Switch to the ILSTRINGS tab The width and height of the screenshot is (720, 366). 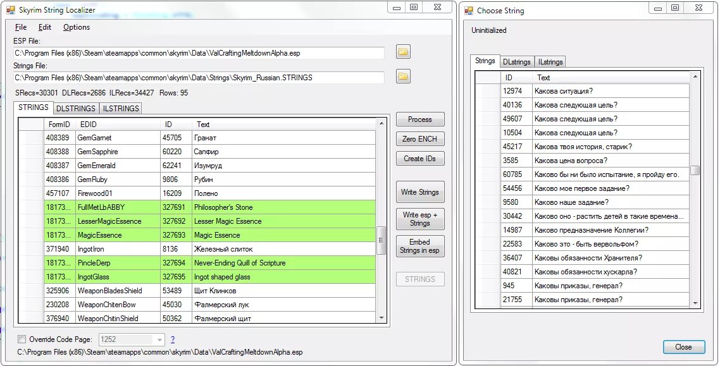point(121,108)
